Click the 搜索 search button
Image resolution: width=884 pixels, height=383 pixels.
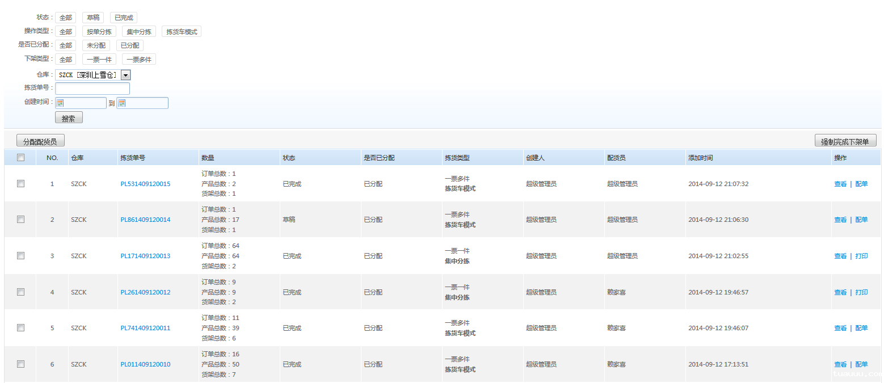69,117
